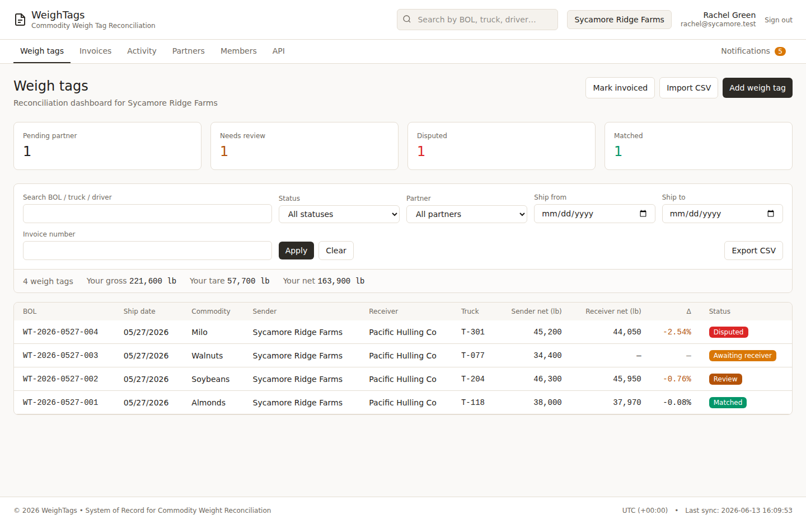
Task: Click the Ship from date field
Action: point(594,214)
